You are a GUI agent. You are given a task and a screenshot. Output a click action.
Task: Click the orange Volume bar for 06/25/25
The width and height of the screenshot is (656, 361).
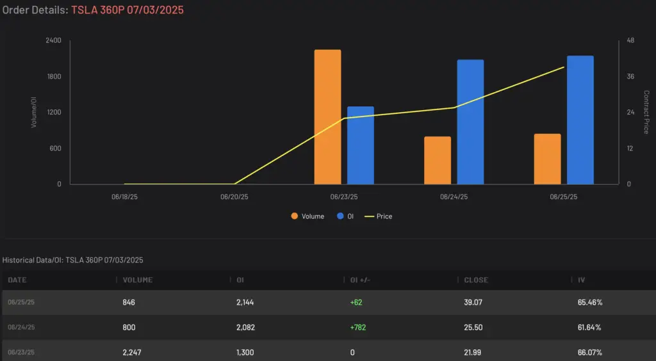547,159
